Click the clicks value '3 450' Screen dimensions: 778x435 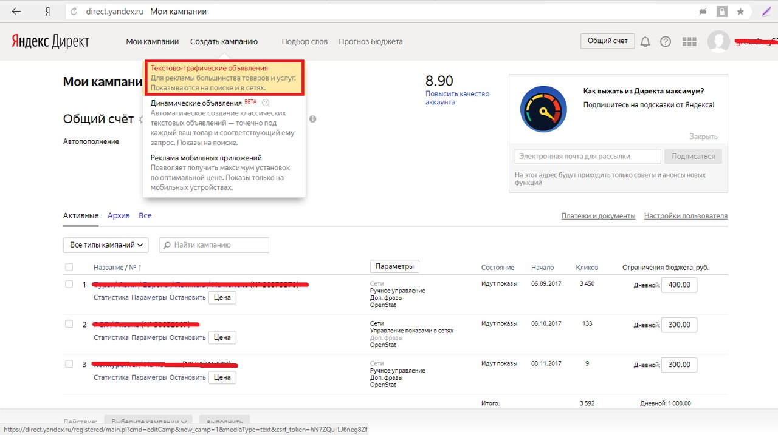(x=587, y=284)
